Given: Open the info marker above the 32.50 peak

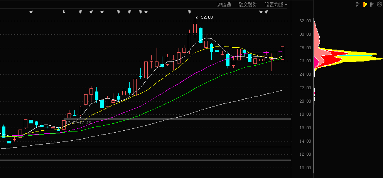Looking at the screenshot, I should [189, 12].
